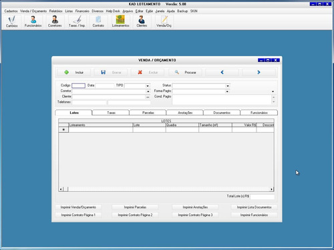Open the Arquivo menu
The width and height of the screenshot is (334, 250).
tap(128, 11)
